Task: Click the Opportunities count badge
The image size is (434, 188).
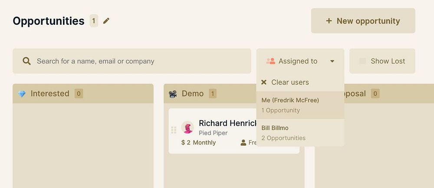Action: coord(94,21)
